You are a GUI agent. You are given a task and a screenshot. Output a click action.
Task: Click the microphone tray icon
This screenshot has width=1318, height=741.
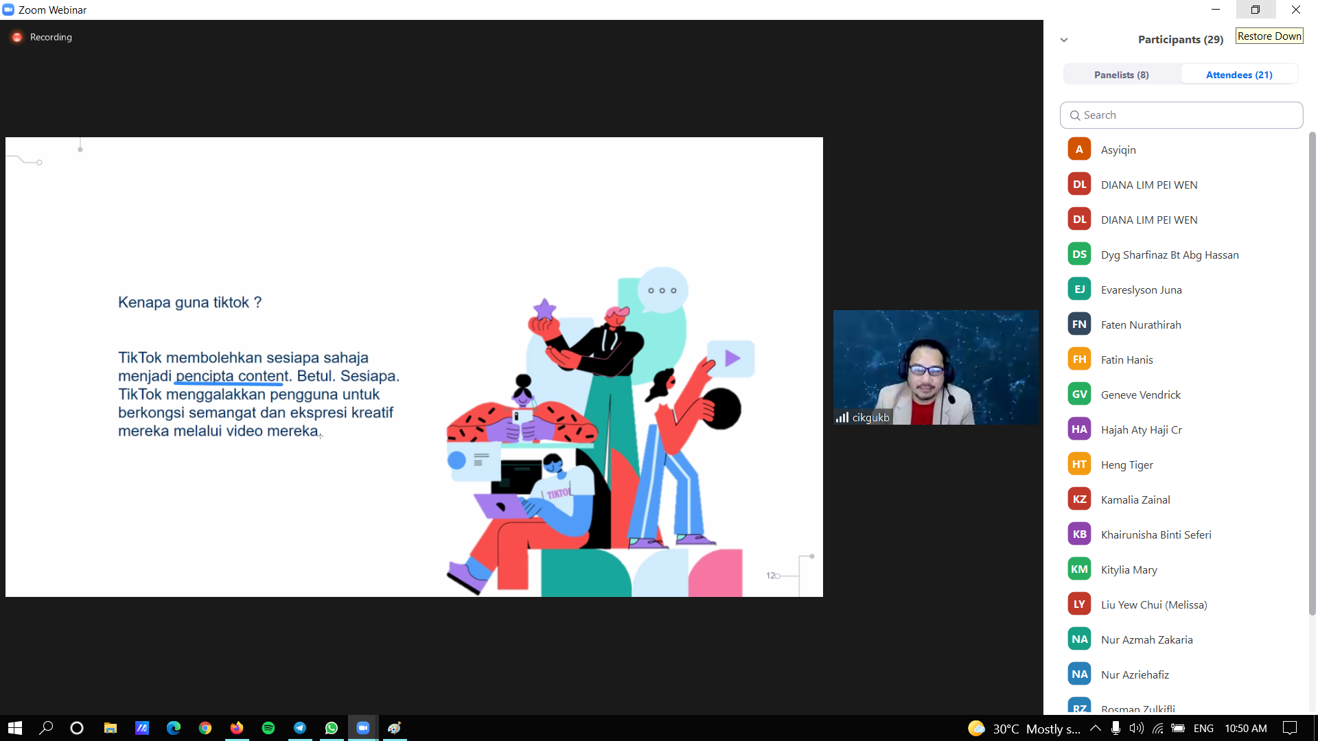[1116, 728]
